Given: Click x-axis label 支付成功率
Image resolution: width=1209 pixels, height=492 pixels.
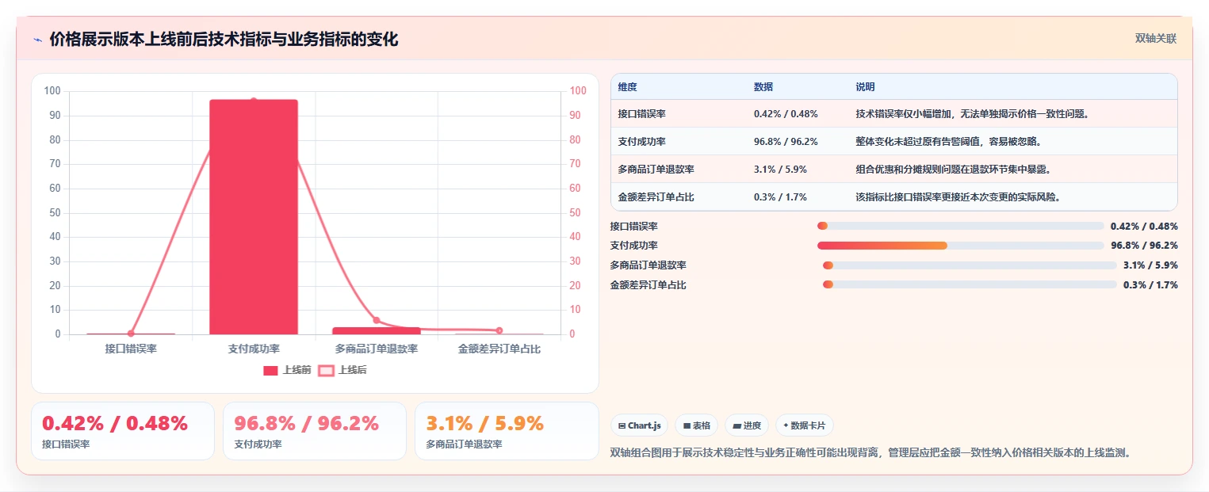Looking at the screenshot, I should pyautogui.click(x=254, y=349).
